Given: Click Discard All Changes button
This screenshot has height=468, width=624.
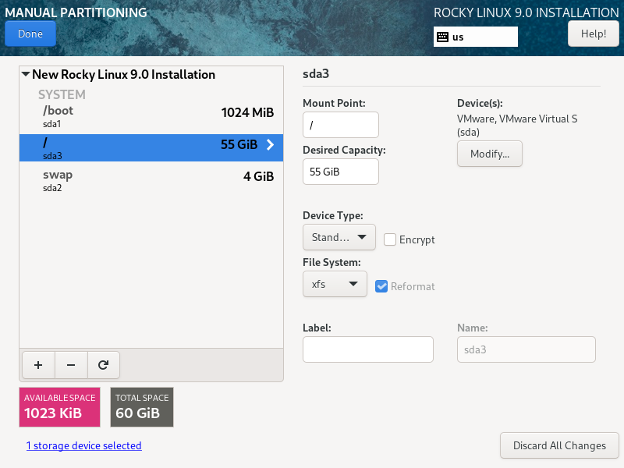Looking at the screenshot, I should (x=559, y=445).
